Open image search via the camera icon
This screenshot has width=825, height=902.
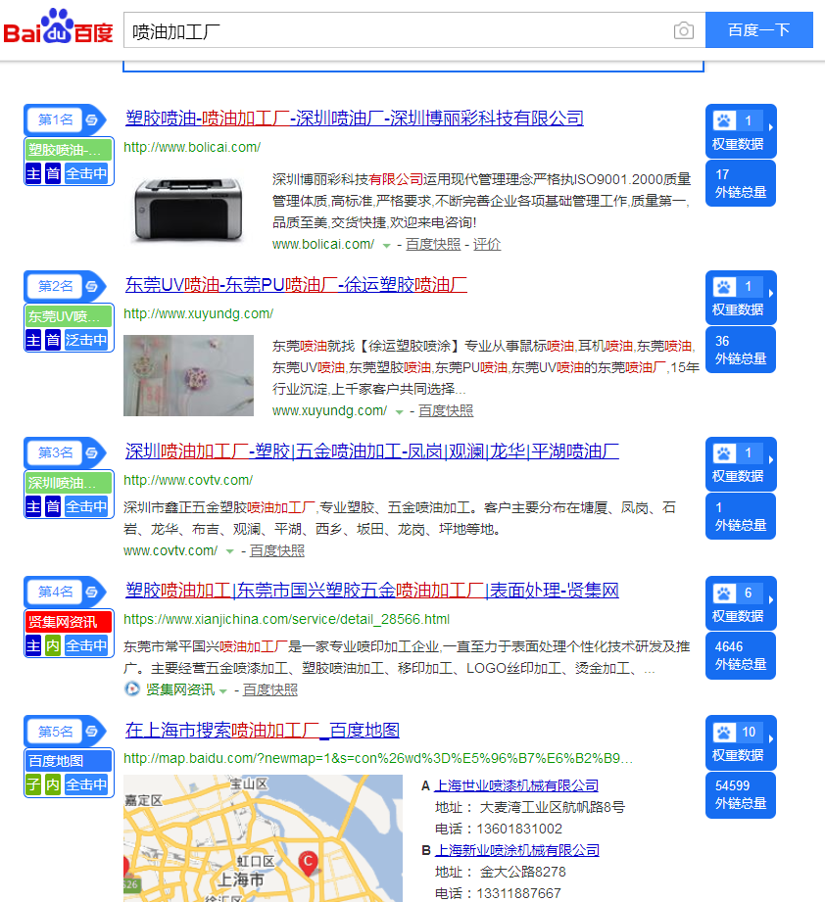[684, 30]
